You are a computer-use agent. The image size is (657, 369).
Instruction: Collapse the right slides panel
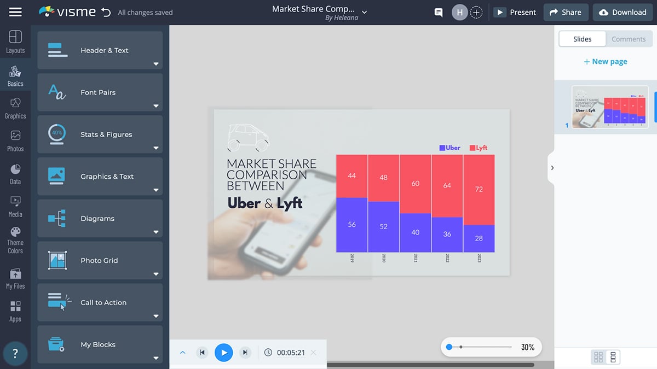pyautogui.click(x=552, y=168)
